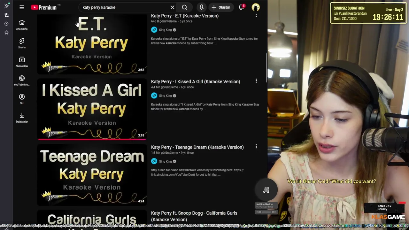Click the Teenage Dream description with link.singking.com
This screenshot has height=230, width=409.
pyautogui.click(x=197, y=172)
